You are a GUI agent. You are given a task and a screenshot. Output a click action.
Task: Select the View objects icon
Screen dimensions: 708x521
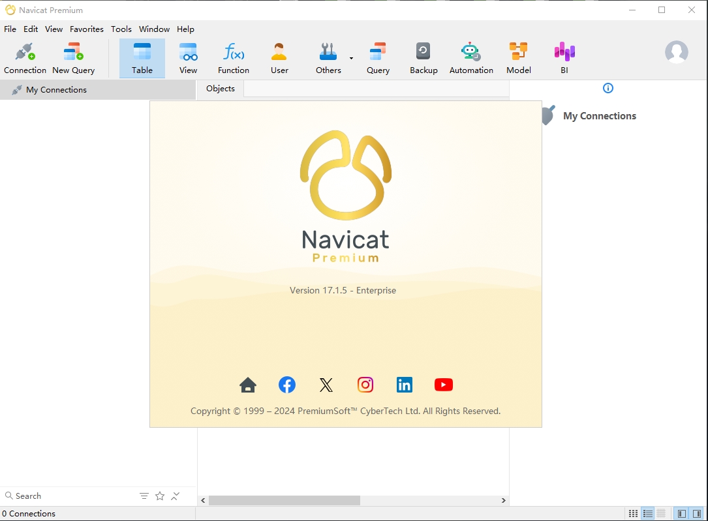tap(188, 58)
